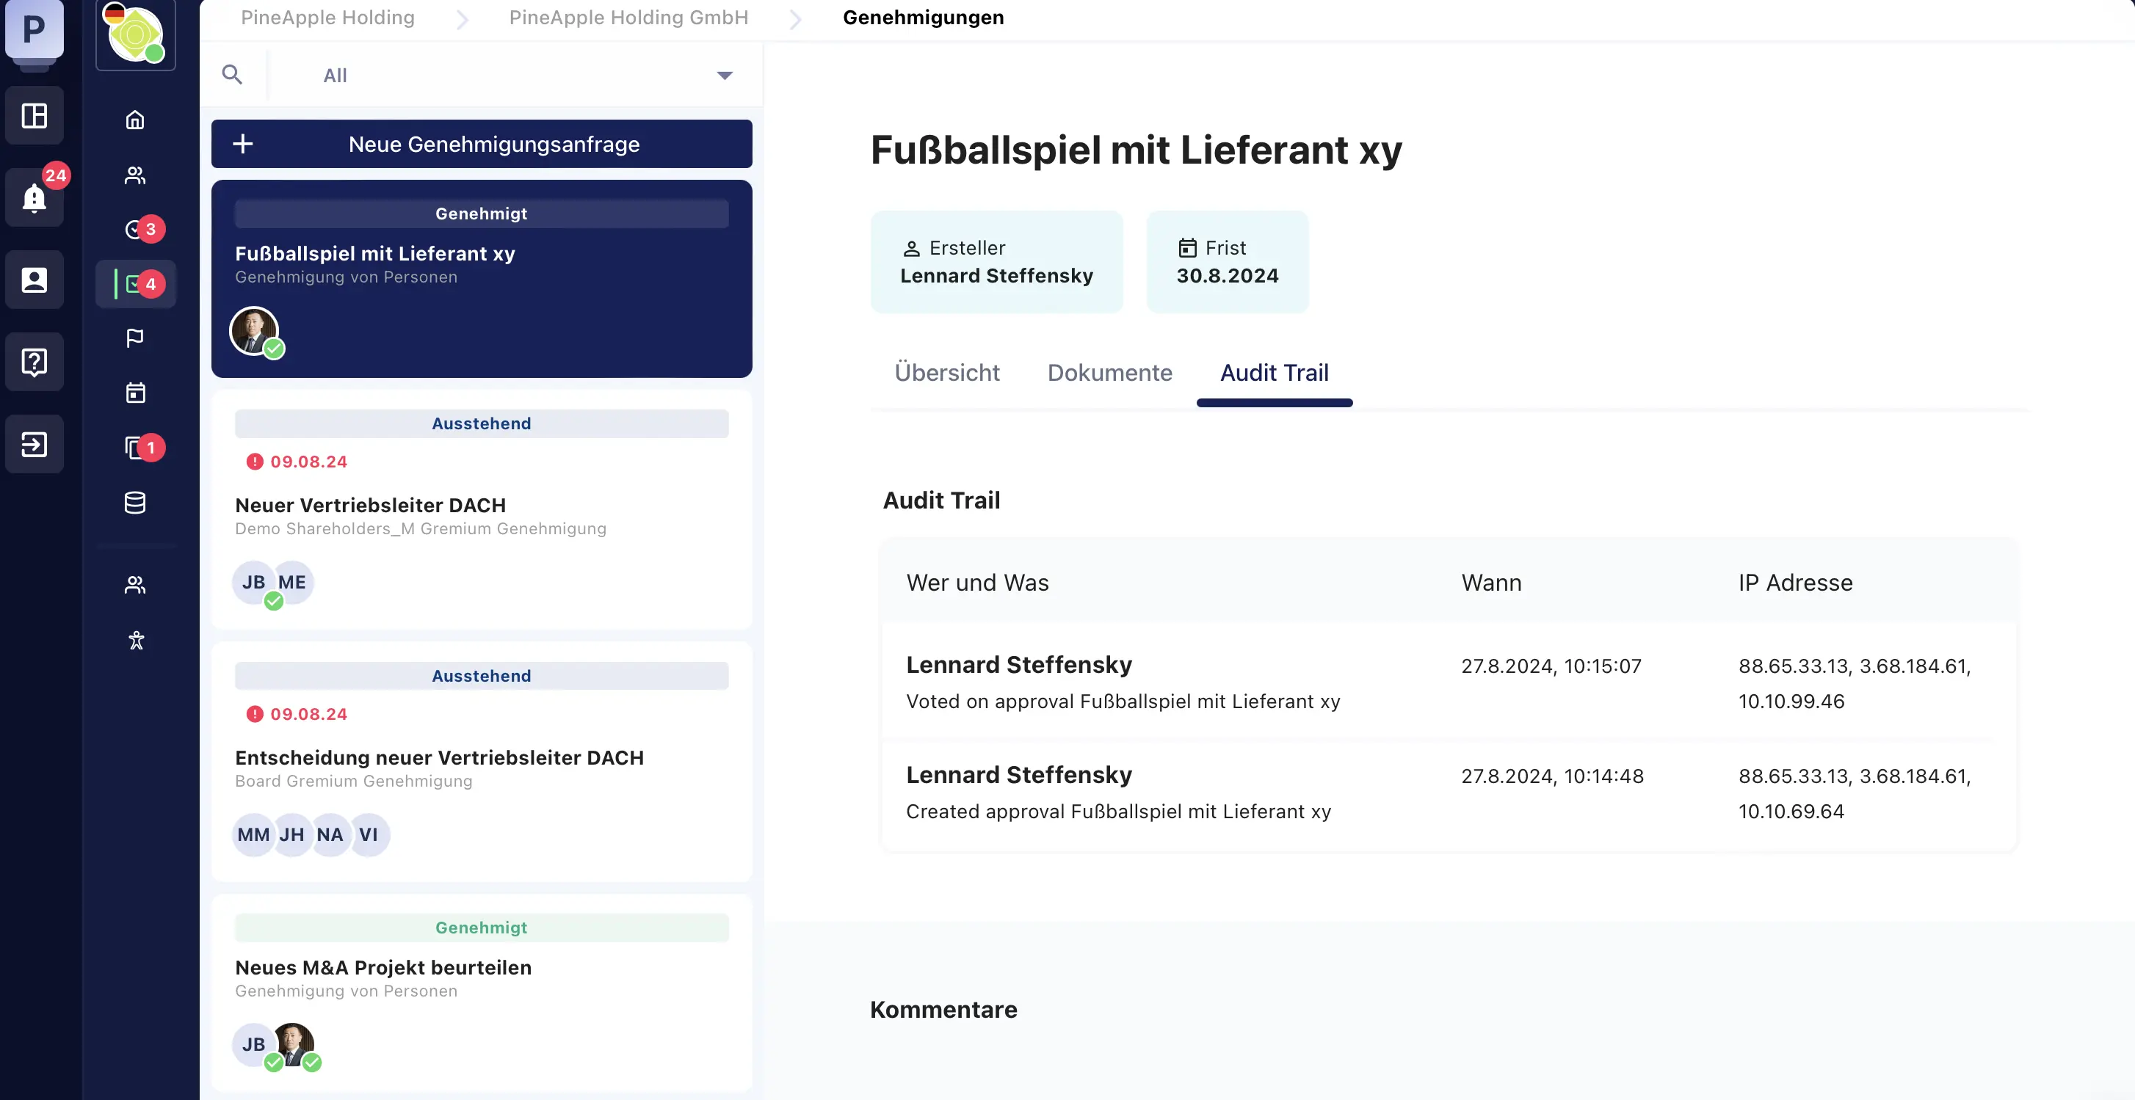Click JH avatar on Entscheidung card
The image size is (2135, 1100).
click(291, 835)
